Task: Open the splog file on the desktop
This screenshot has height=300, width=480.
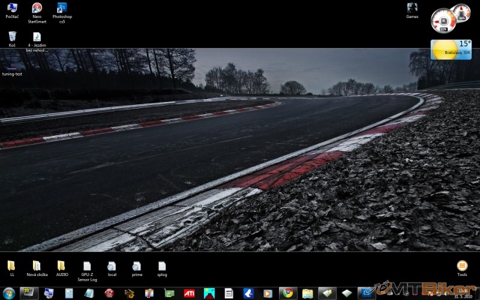Action: pyautogui.click(x=162, y=266)
